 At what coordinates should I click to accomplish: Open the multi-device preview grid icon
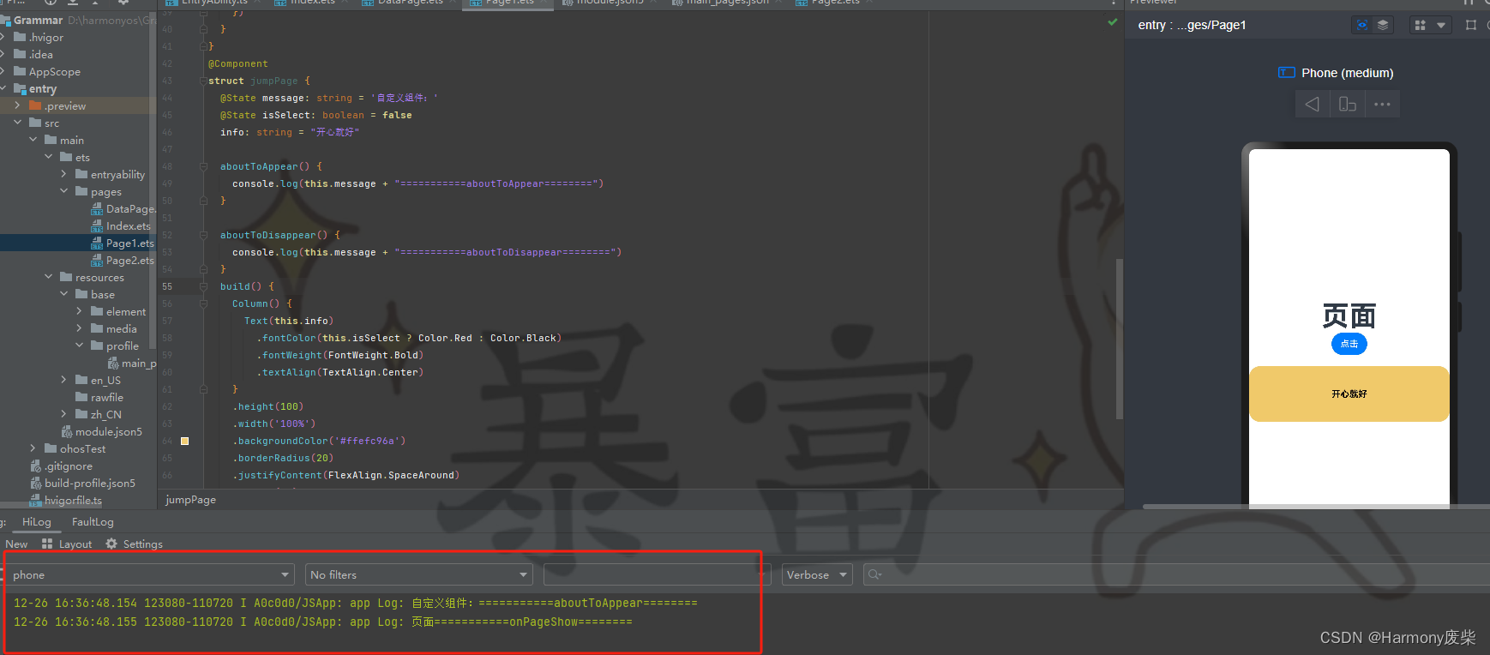(x=1421, y=25)
